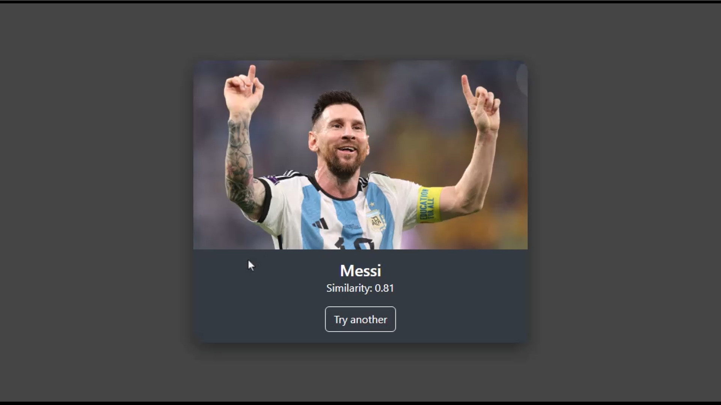Click the Try another button
The width and height of the screenshot is (721, 405).
(360, 319)
